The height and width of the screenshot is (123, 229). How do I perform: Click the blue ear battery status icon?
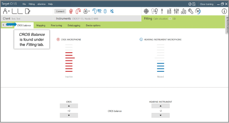click(97, 11)
